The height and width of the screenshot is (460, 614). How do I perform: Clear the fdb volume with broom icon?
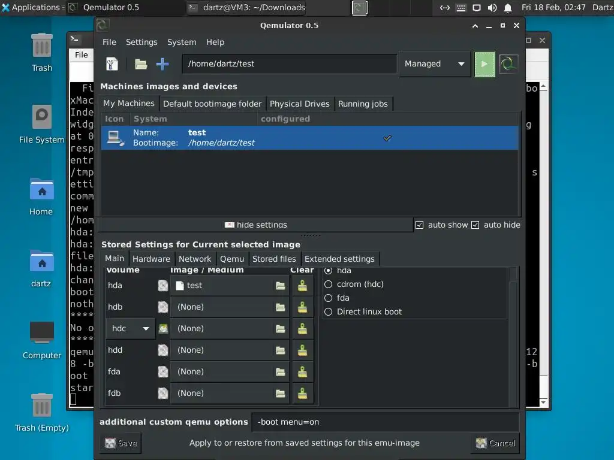pos(302,393)
